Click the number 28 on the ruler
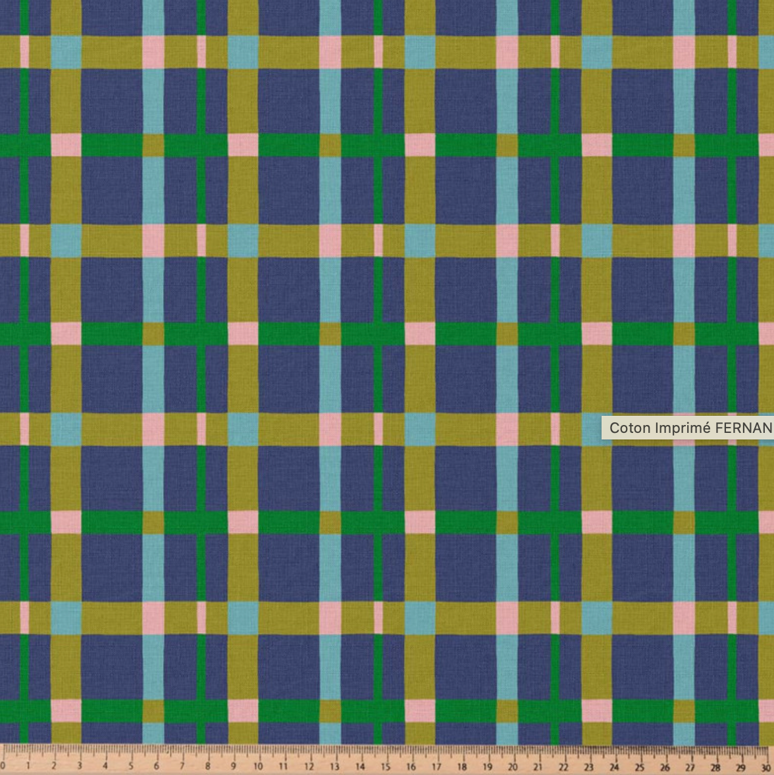This screenshot has width=774, height=775. 715,766
